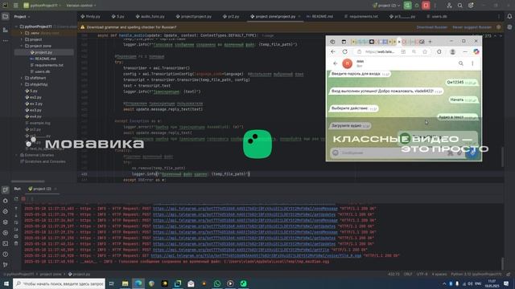
Task: Switch to the 5.py editor tab
Action: [x=117, y=16]
